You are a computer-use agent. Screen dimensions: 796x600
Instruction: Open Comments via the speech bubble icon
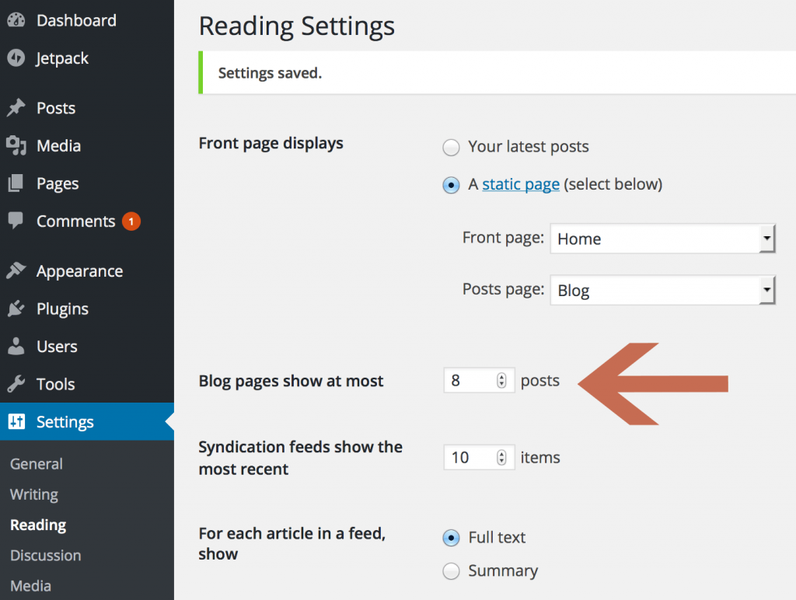click(x=17, y=221)
